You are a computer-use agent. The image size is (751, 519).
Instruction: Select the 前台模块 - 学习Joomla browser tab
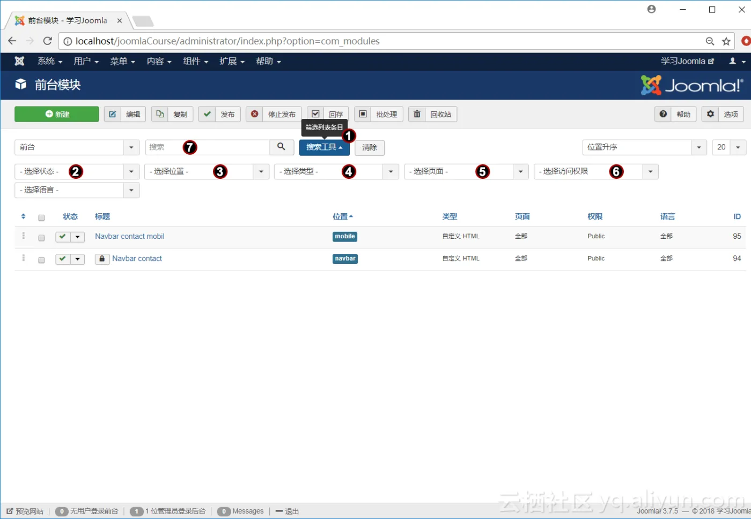pos(68,20)
